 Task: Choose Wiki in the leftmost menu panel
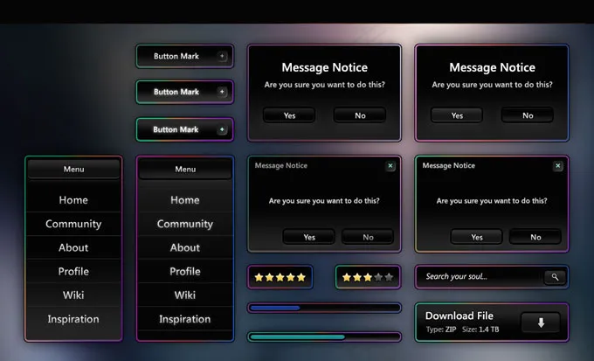coord(73,295)
